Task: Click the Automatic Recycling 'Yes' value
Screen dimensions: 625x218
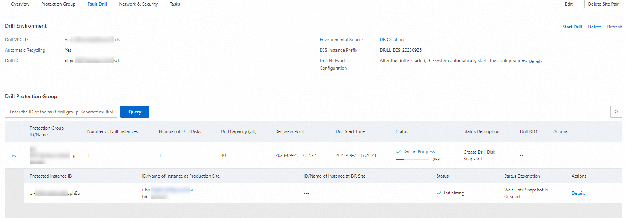Action: coord(68,50)
